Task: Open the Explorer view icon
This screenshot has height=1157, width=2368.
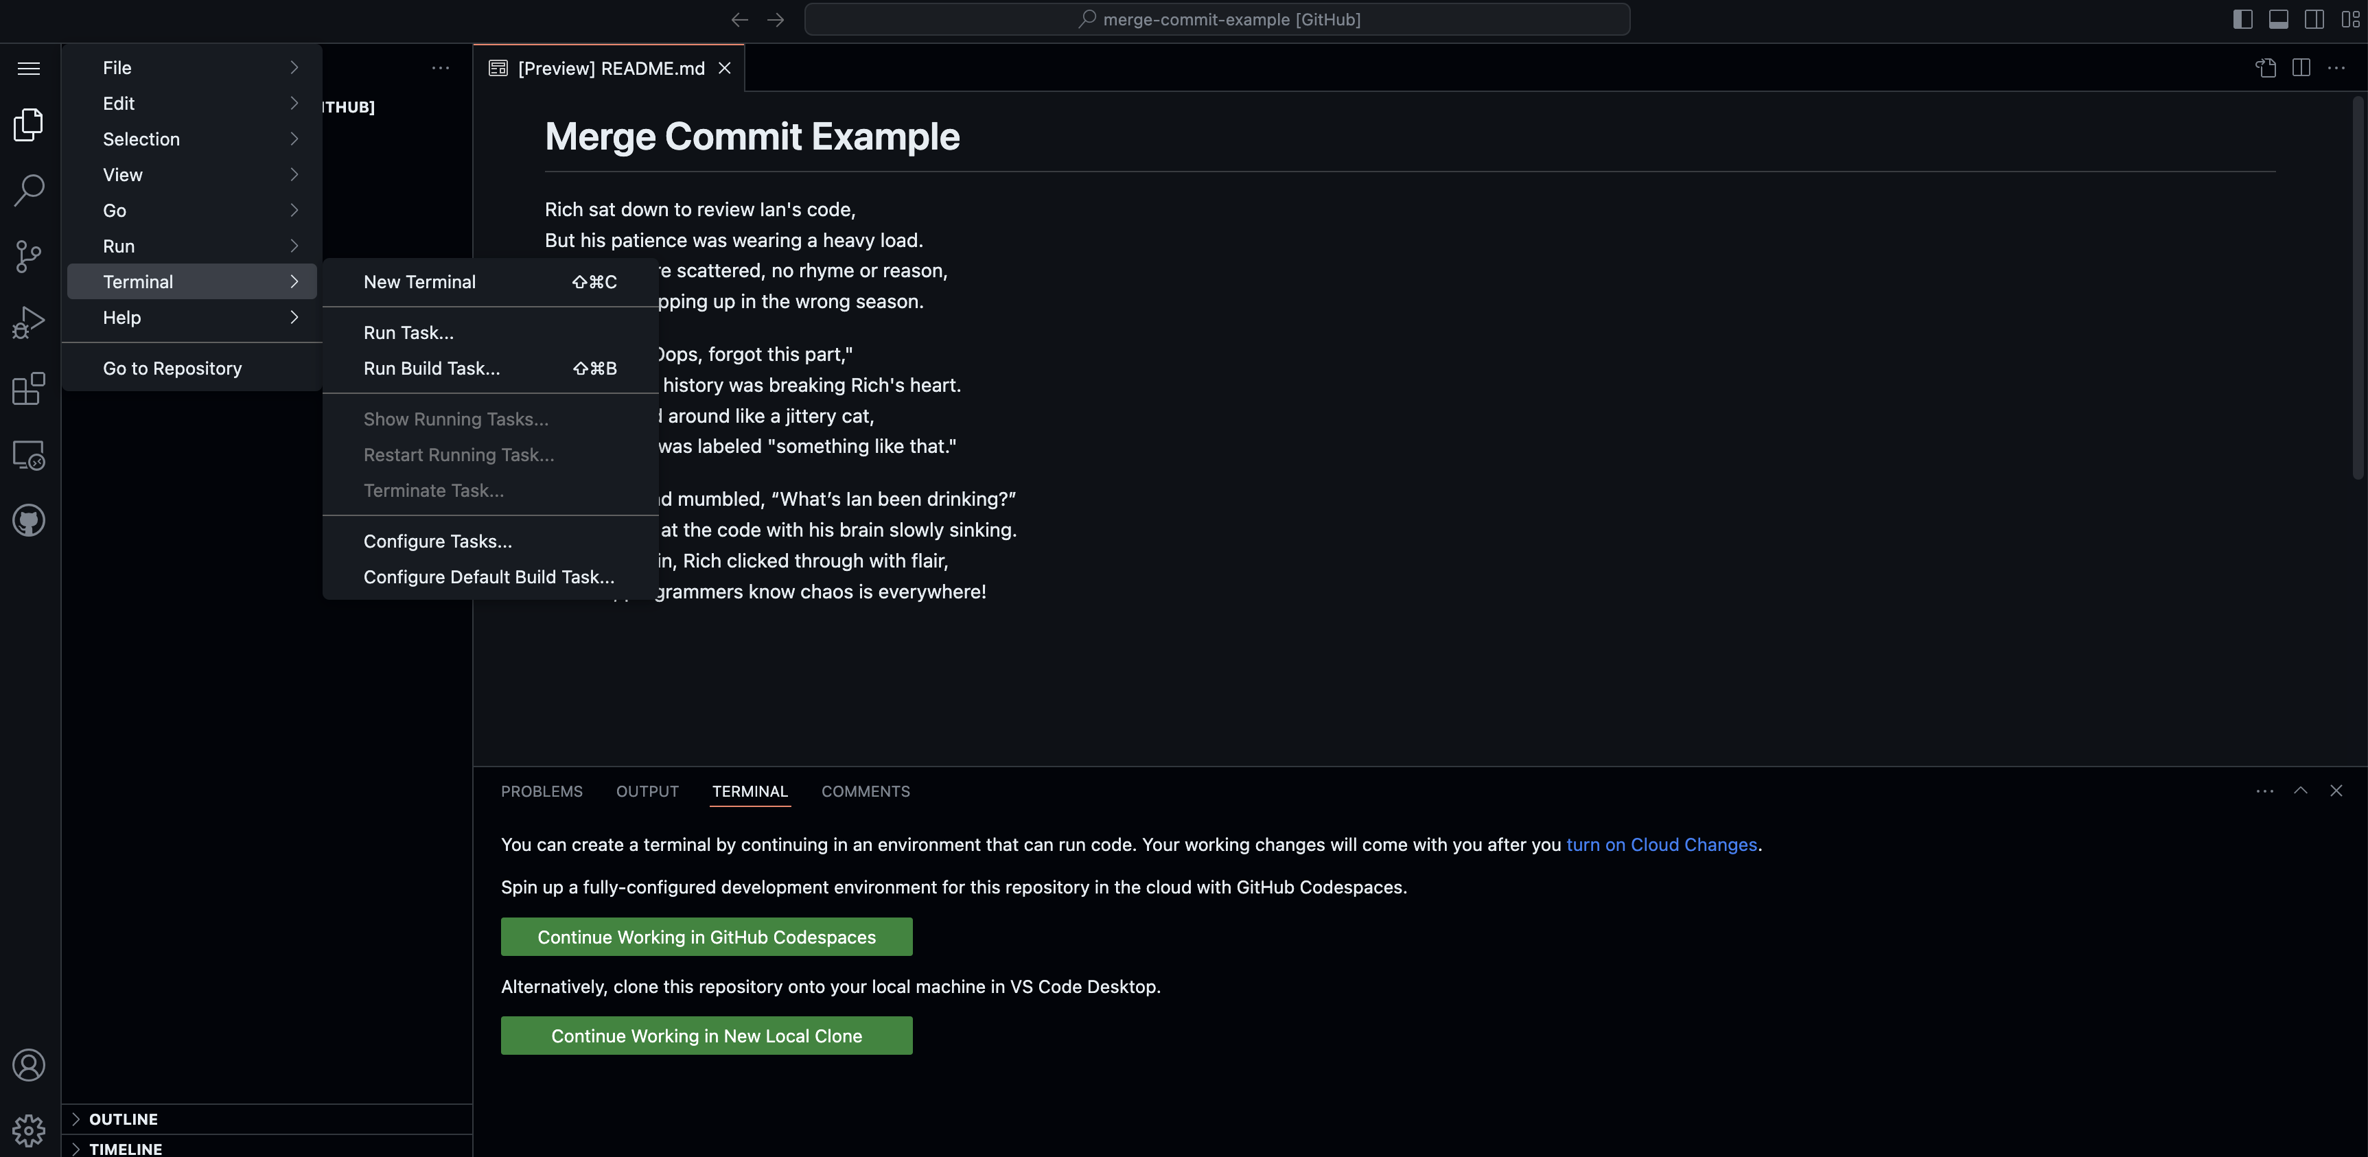Action: (29, 125)
